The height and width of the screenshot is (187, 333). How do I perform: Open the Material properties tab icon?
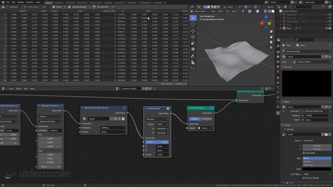[278, 107]
